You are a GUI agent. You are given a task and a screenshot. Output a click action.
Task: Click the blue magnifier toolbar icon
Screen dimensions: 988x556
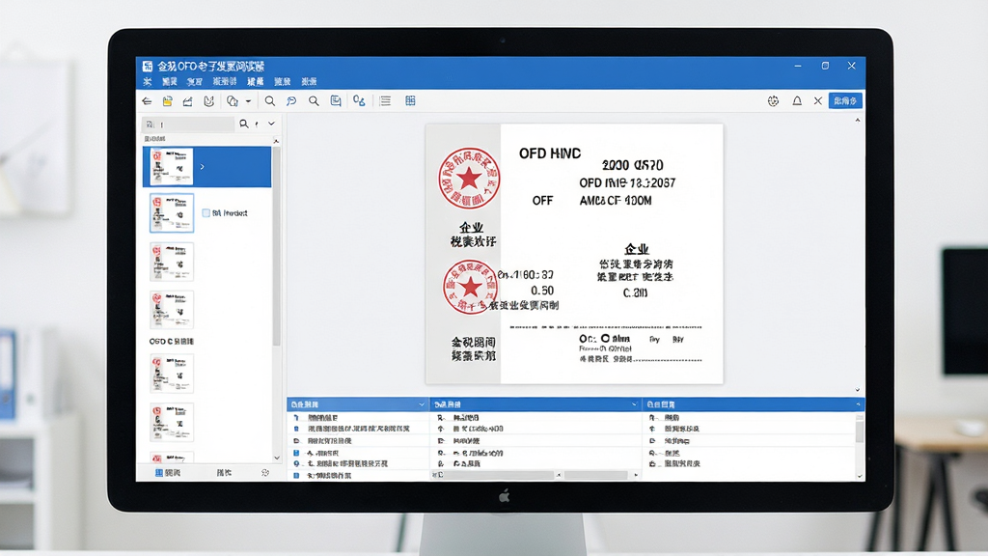coord(291,100)
